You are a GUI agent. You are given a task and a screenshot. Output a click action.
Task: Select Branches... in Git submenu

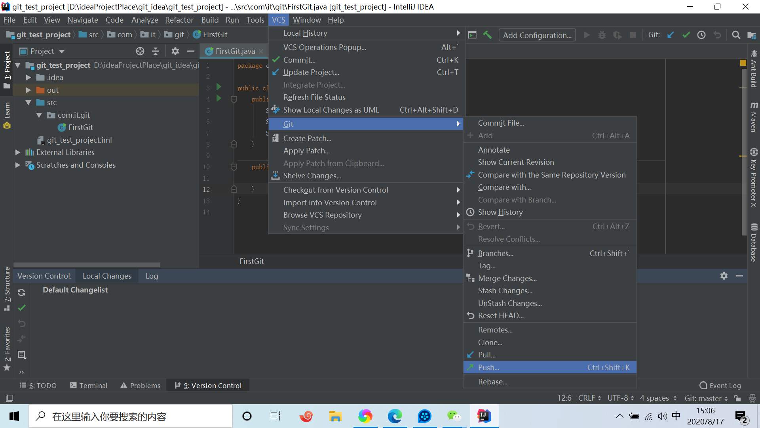[550, 253]
